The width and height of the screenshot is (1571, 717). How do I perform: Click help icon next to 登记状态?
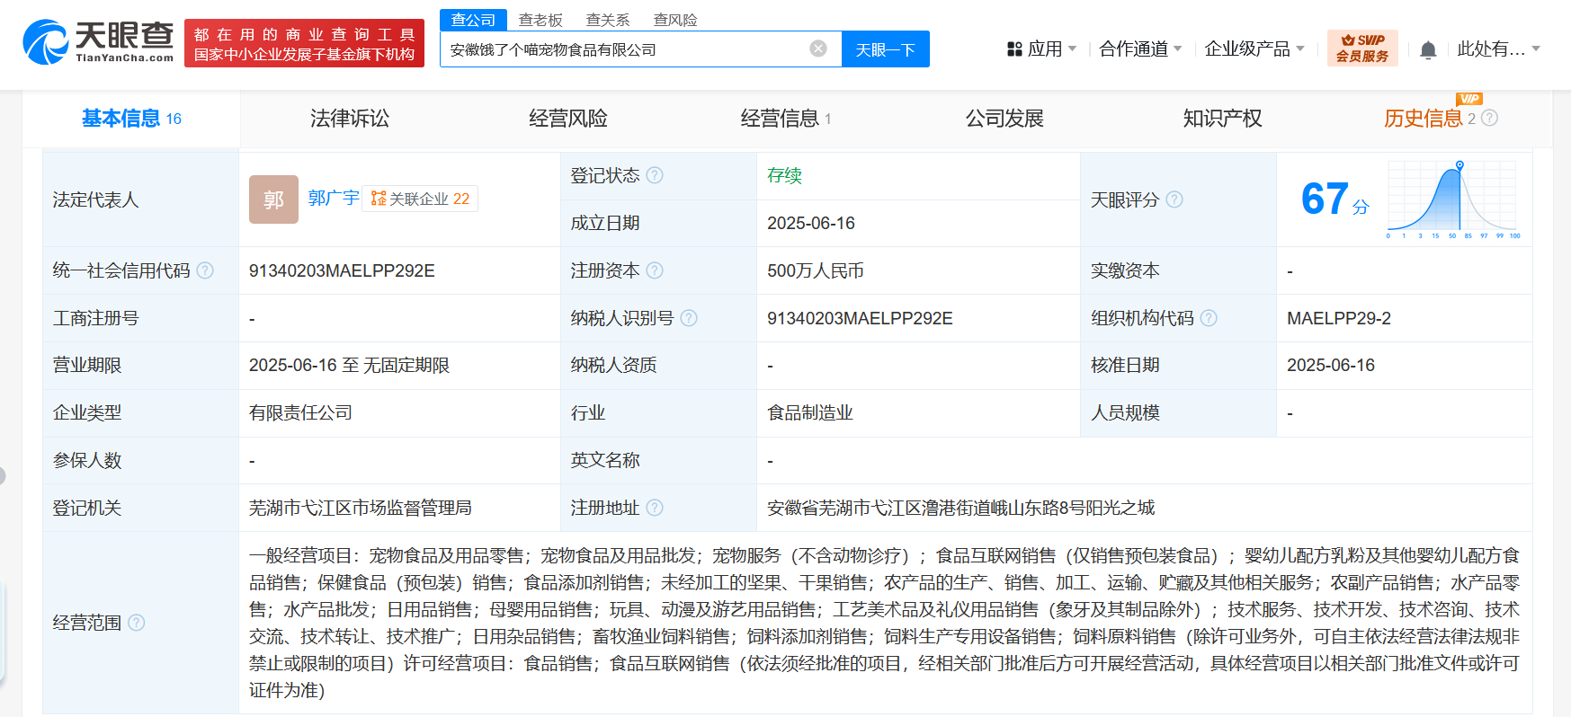click(x=655, y=175)
